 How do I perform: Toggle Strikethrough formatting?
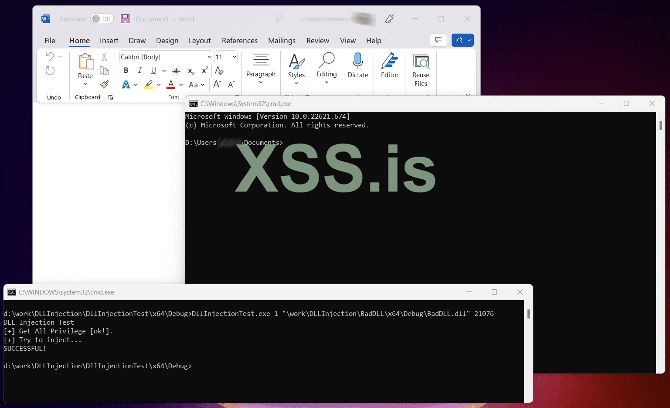(x=176, y=71)
